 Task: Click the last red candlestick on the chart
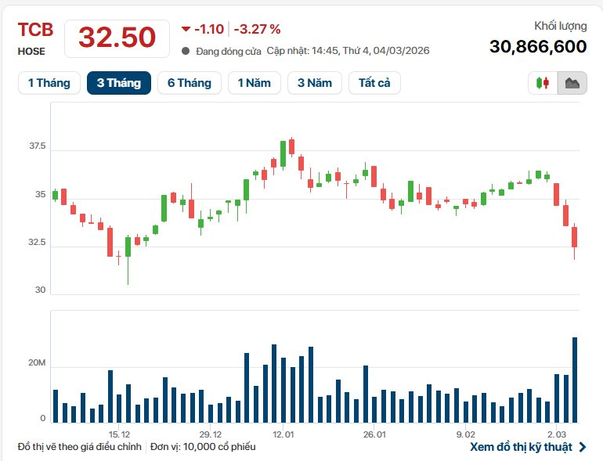coord(575,236)
